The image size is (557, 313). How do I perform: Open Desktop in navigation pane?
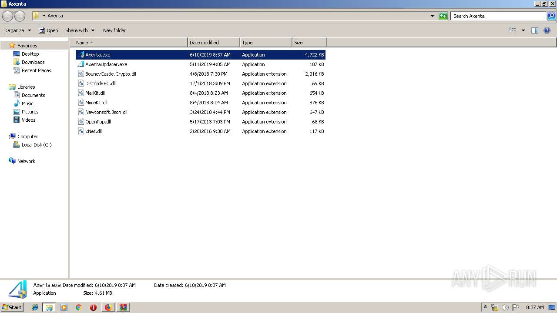point(30,54)
